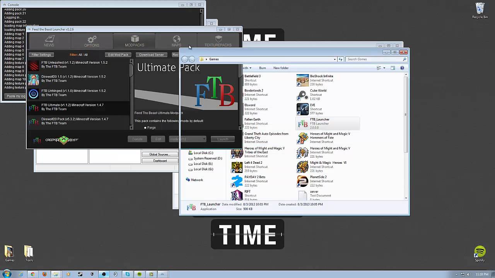Toggle the preview pane icon
Viewport: 495px width, 278px height.
point(393,68)
